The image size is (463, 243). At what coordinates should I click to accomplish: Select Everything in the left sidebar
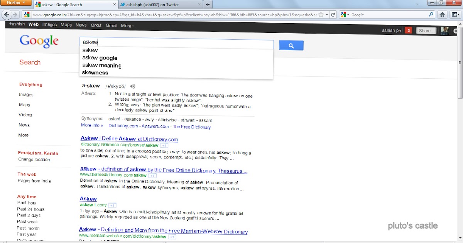[x=31, y=84]
